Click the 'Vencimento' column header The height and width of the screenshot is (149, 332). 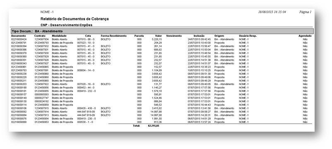[x=174, y=36]
